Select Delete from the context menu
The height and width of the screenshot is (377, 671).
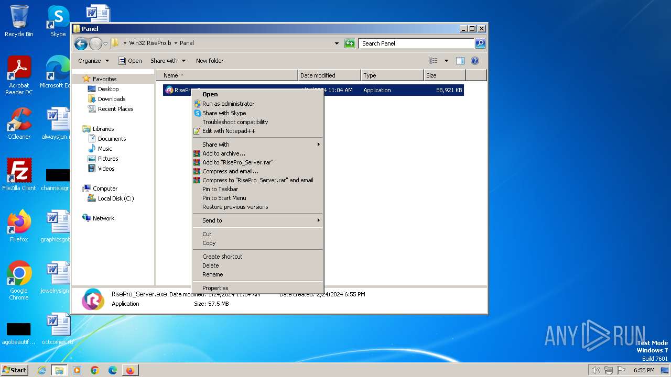click(258, 265)
